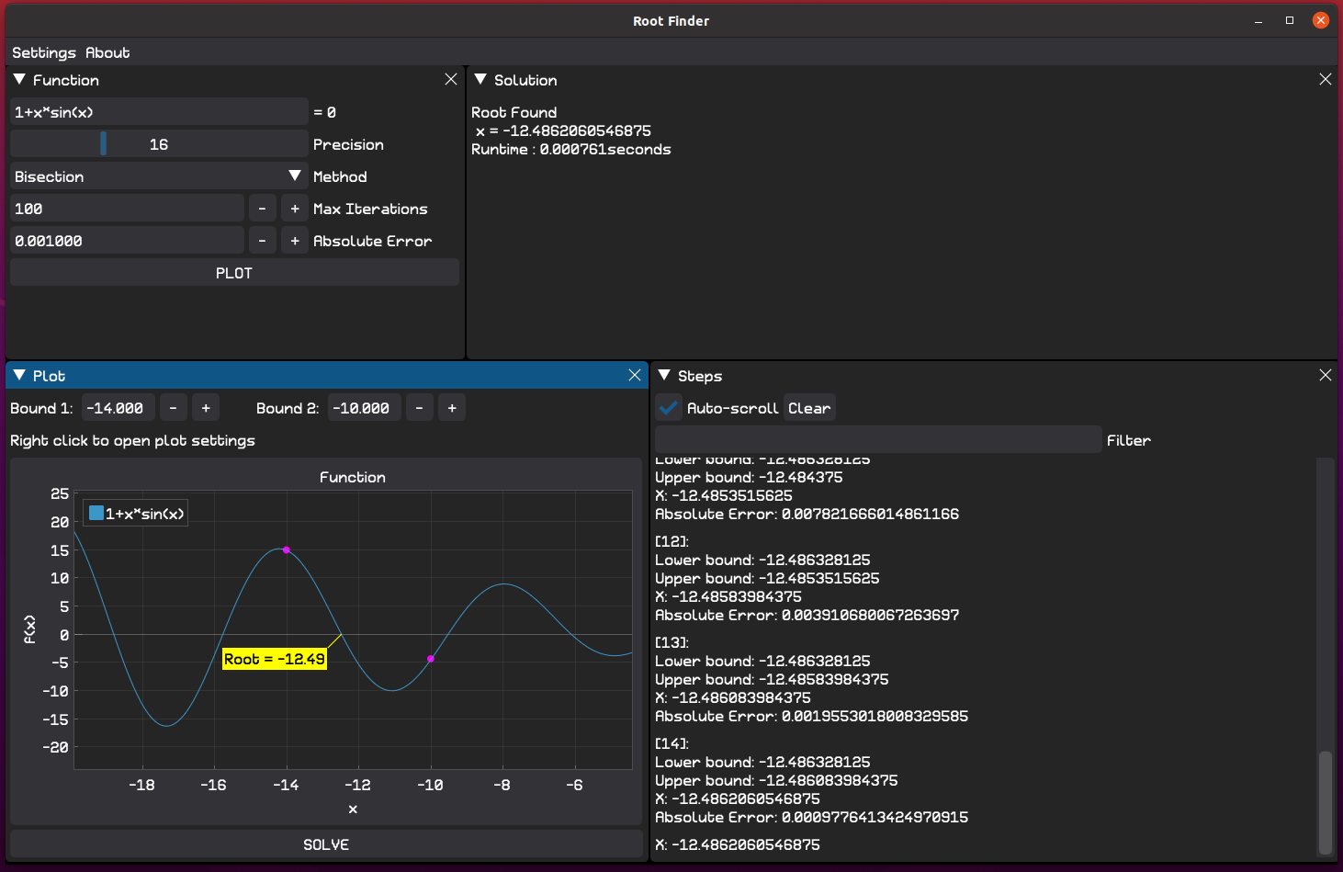This screenshot has height=872, width=1343.
Task: Collapse the Plot panel
Action: (x=19, y=376)
